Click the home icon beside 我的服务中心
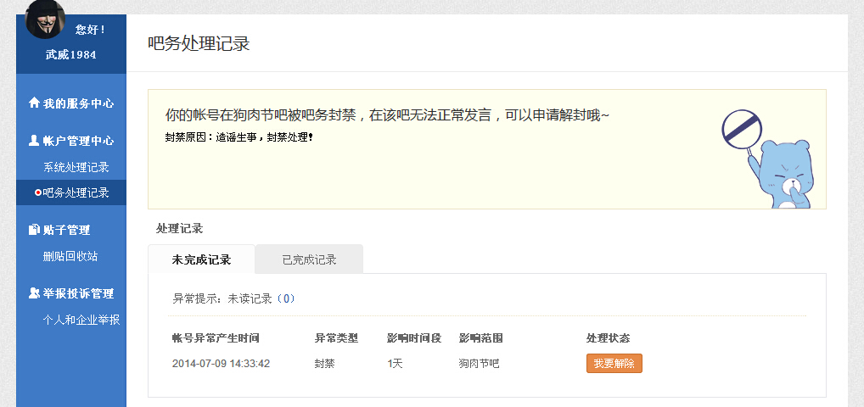Image resolution: width=864 pixels, height=407 pixels. tap(34, 103)
